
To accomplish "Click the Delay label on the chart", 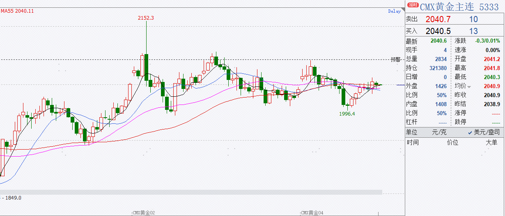I will click(394, 11).
